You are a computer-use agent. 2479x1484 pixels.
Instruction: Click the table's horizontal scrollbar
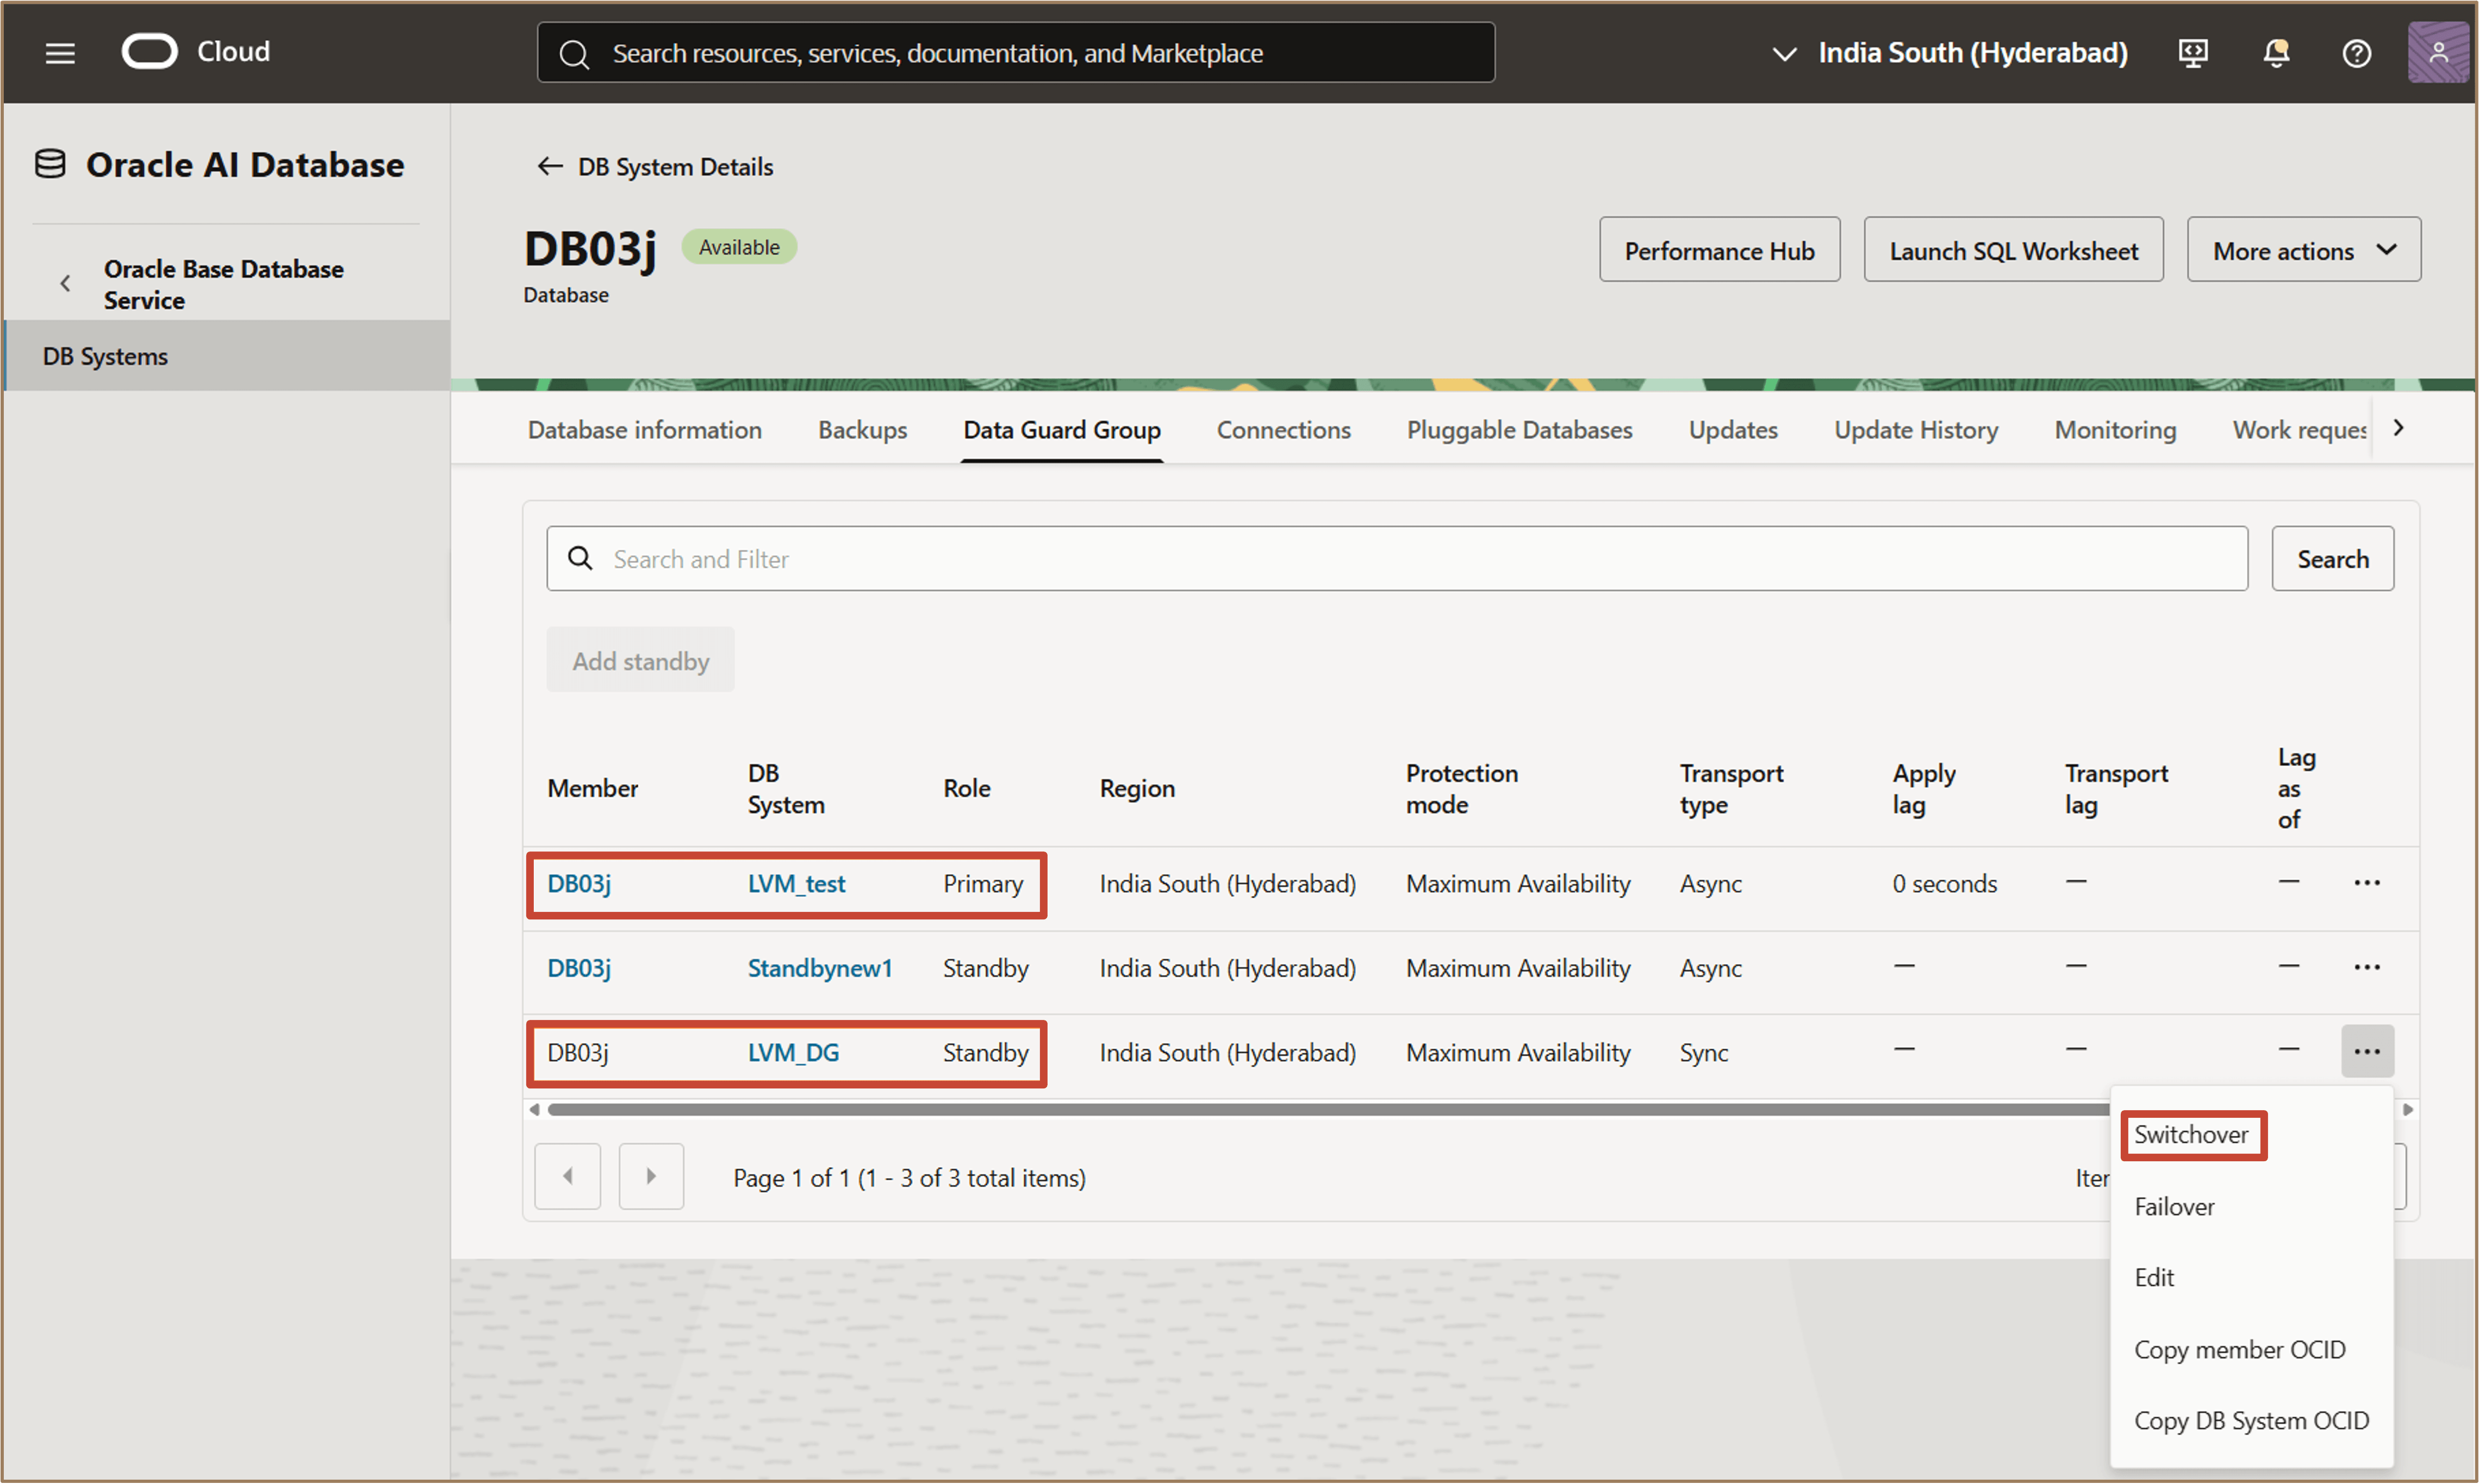pyautogui.click(x=1300, y=1109)
